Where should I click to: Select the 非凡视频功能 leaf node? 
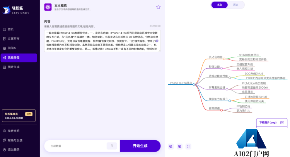click(x=245, y=69)
